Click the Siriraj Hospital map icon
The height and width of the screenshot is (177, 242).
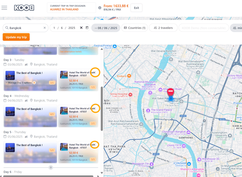tap(130, 95)
